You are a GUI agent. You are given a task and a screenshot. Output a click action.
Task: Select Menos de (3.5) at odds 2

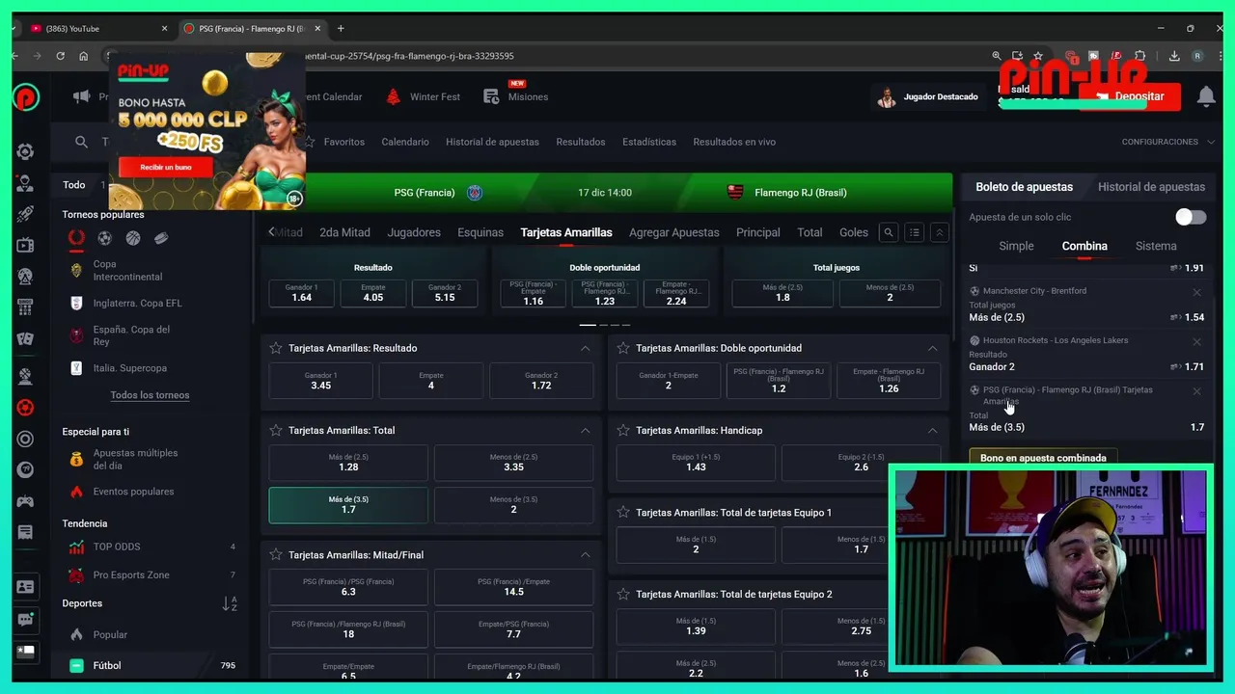513,505
